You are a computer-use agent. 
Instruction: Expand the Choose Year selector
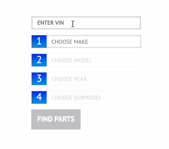[x=94, y=79]
